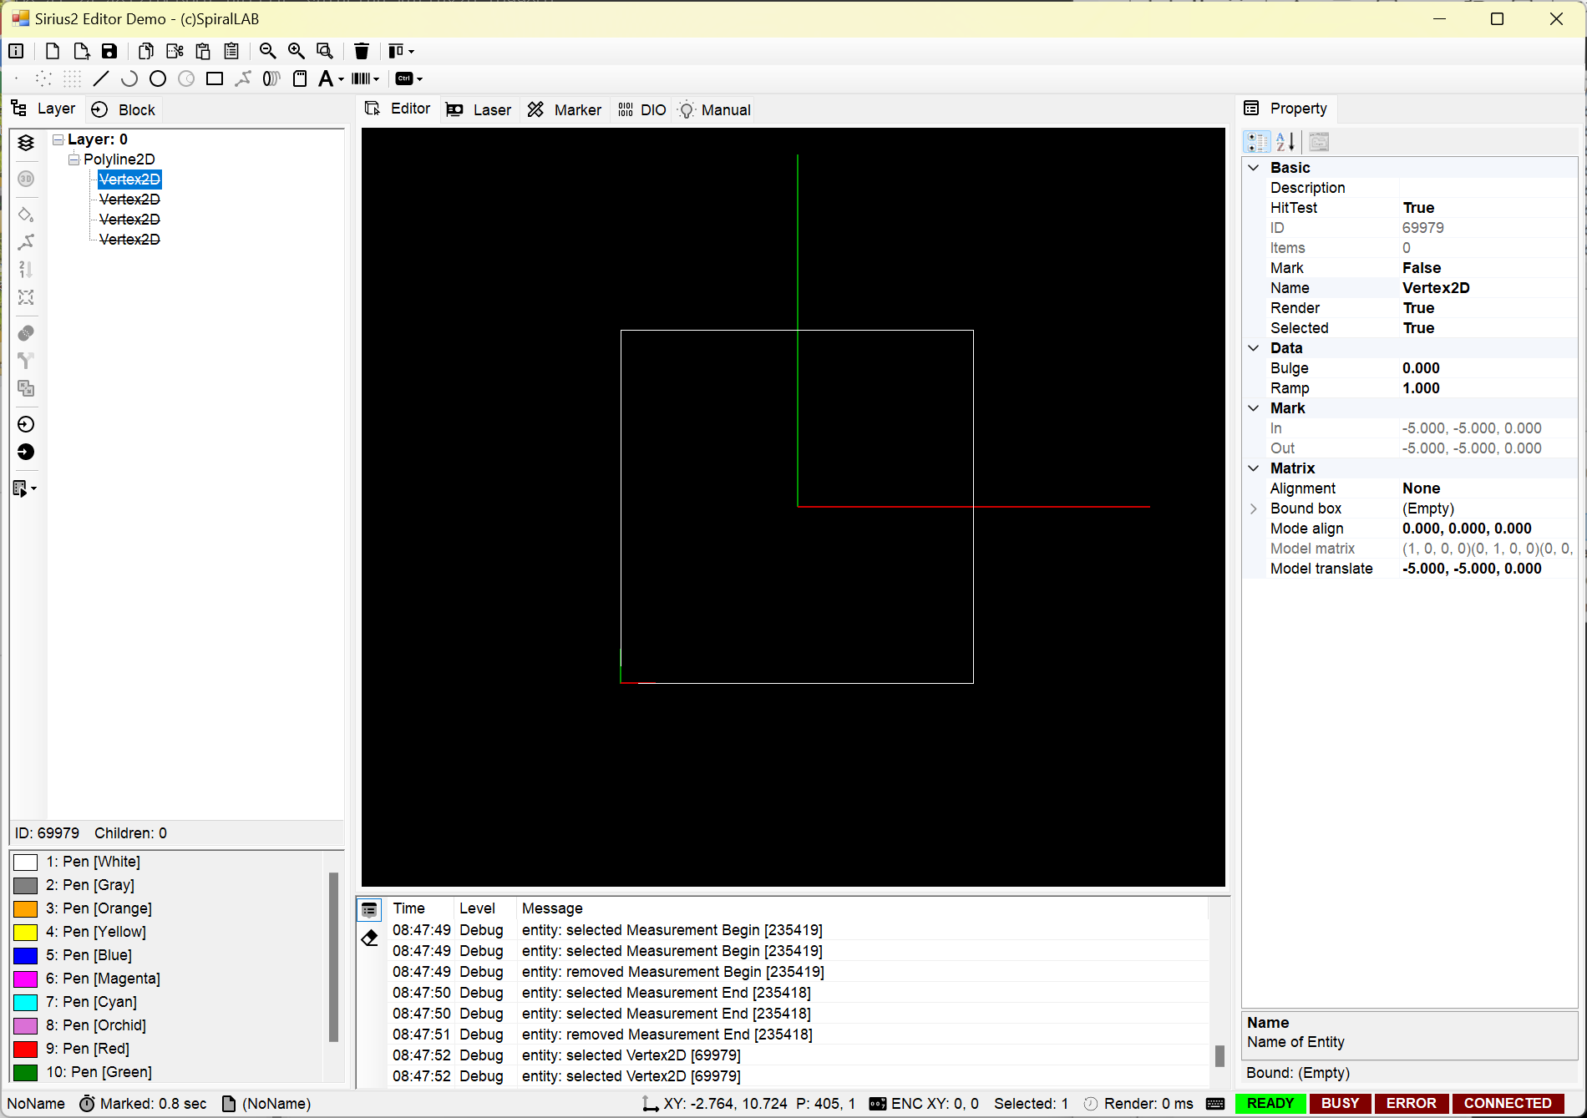Viewport: 1587px width, 1118px height.
Task: Click the log panel scrollbar thumb
Action: coord(1219,1056)
